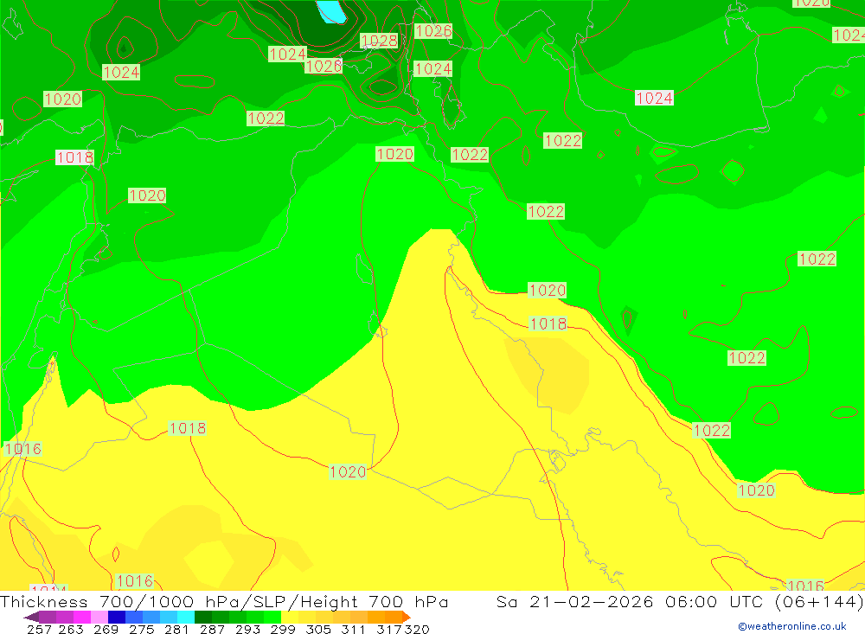Click the darkest green swatch in the legend
This screenshot has height=634, width=865.
(x=203, y=617)
